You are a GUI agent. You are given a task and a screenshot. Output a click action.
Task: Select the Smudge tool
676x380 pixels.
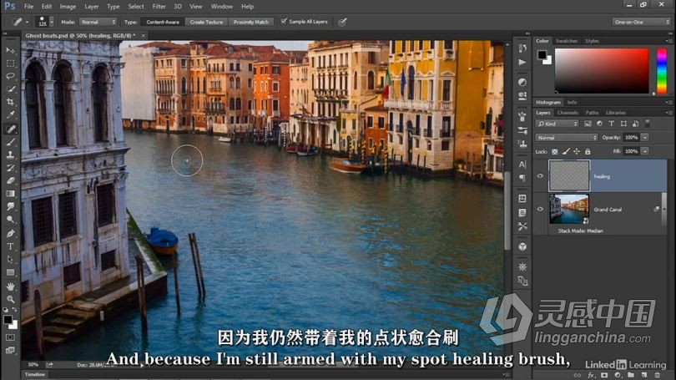click(10, 206)
